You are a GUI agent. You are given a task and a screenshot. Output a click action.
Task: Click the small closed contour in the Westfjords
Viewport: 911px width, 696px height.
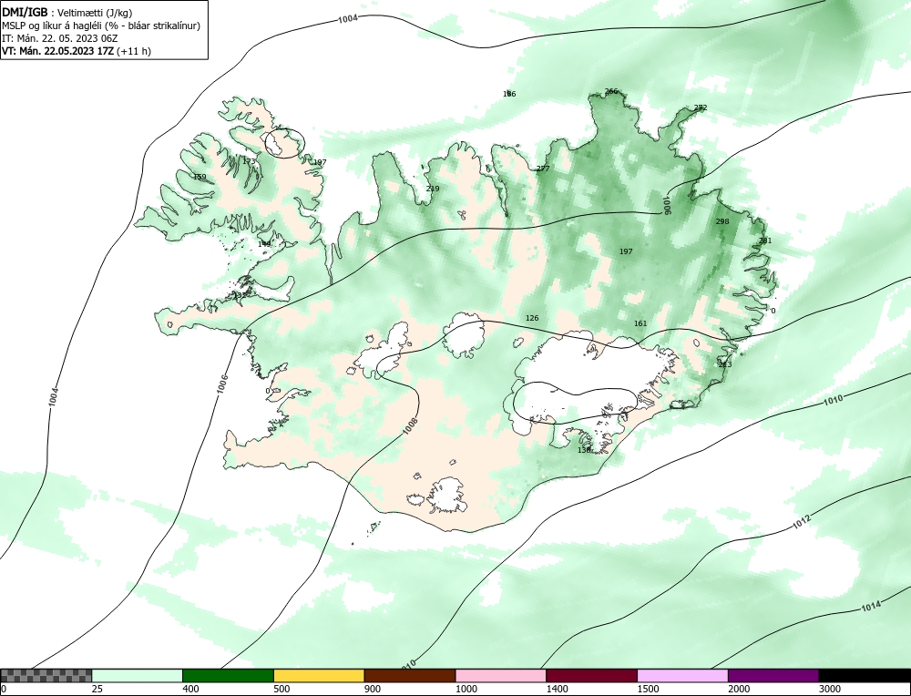coord(284,144)
